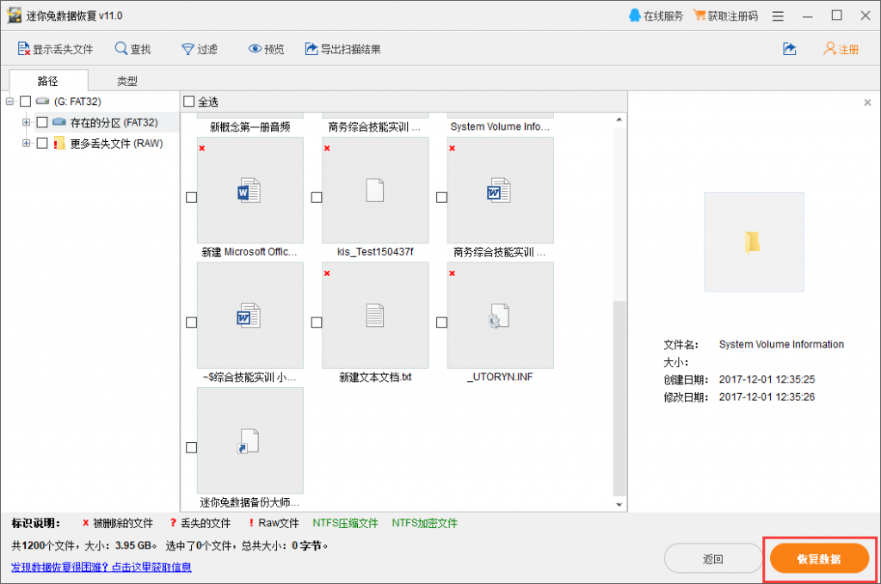Select the 新建 Microsoft Offic... Word file thumbnail

click(x=250, y=190)
